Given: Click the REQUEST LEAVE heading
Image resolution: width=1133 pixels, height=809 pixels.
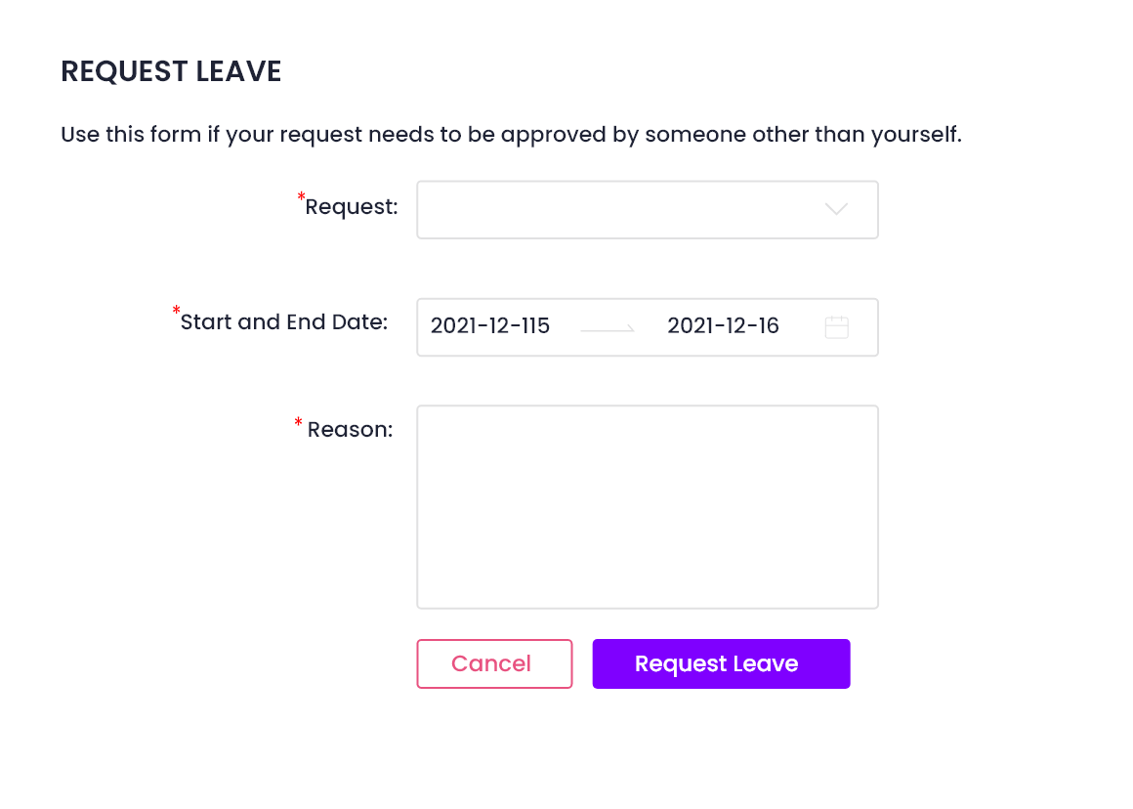Looking at the screenshot, I should click(171, 71).
